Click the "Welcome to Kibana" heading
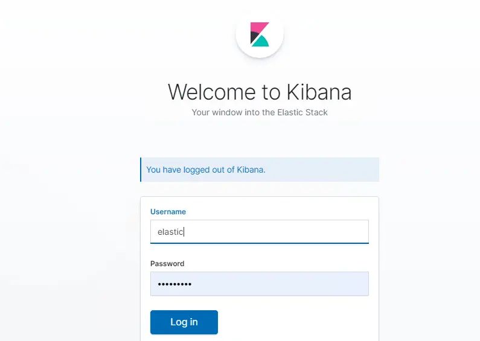 (260, 92)
